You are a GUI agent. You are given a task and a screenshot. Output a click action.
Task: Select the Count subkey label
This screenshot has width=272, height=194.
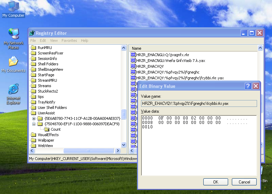coord(55,129)
